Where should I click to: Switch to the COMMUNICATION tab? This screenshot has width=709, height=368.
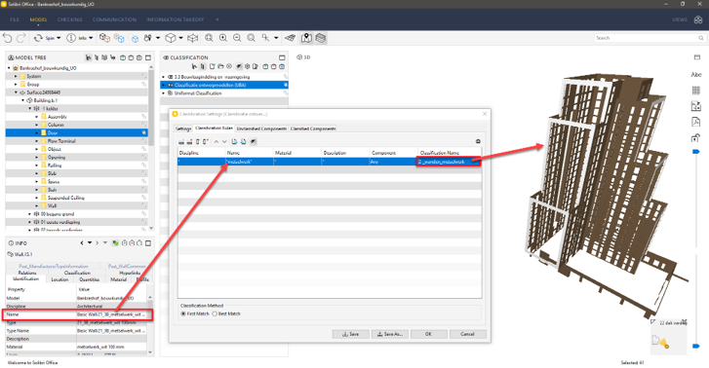click(114, 19)
